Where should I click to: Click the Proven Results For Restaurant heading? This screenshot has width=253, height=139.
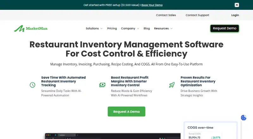pyautogui.click(x=198, y=81)
